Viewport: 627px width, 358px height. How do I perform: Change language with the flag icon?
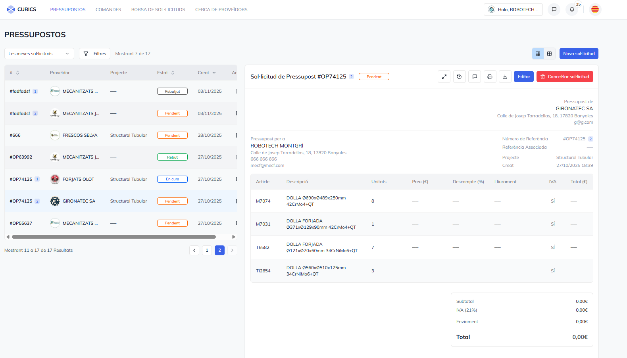coord(594,10)
